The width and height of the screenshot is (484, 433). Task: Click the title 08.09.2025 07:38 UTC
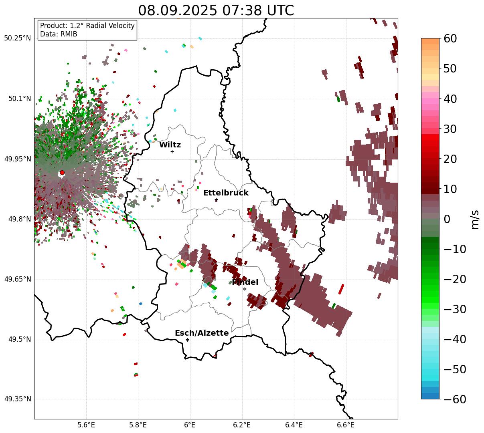pyautogui.click(x=216, y=10)
